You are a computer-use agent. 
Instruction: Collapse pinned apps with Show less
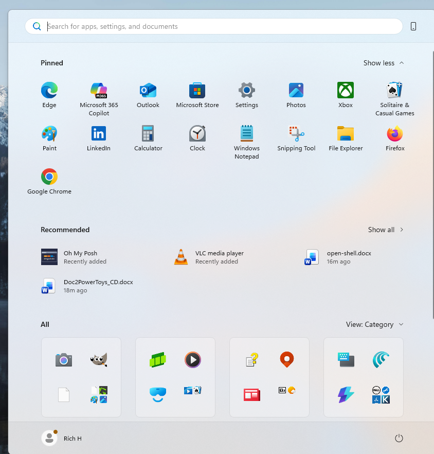click(384, 63)
